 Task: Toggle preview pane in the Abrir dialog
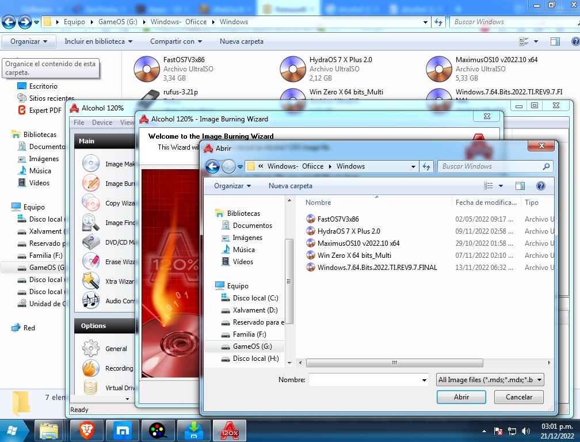(520, 186)
